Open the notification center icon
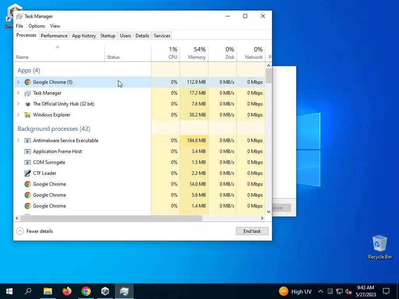Image resolution: width=399 pixels, height=299 pixels. (386, 291)
